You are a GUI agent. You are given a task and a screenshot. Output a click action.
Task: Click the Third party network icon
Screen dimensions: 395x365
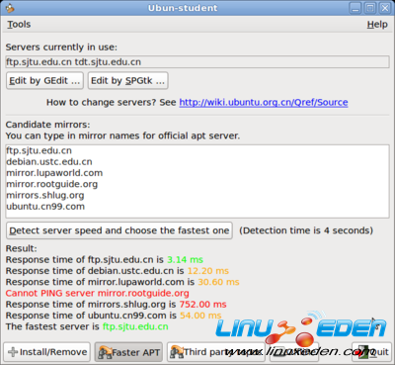pos(177,352)
